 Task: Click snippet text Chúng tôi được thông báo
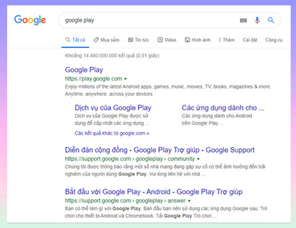165,170
